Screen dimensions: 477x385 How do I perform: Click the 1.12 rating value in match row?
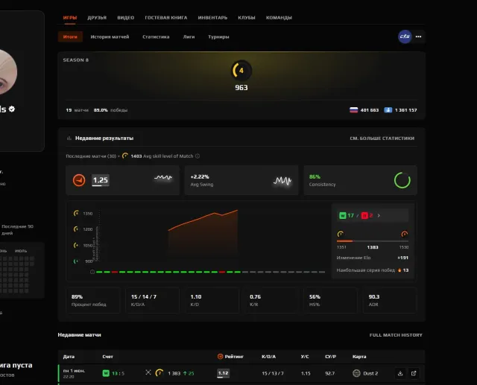(223, 373)
